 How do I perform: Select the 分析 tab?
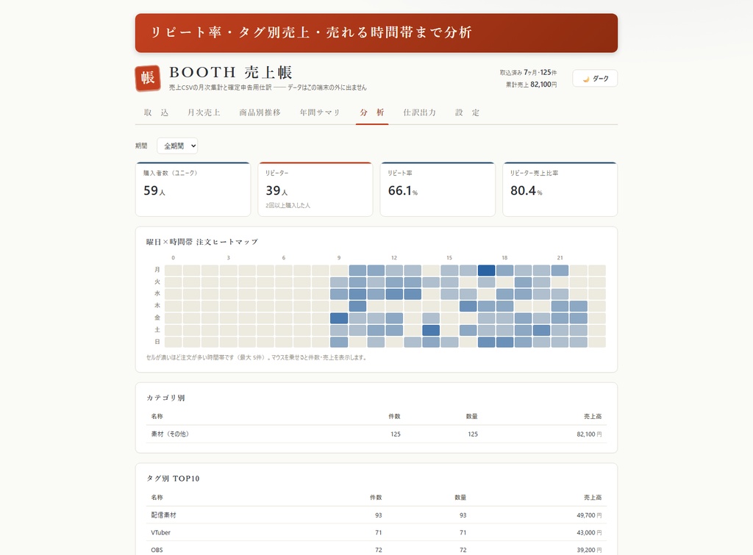pos(371,112)
